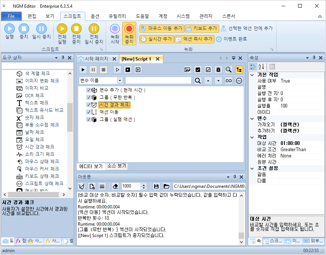The width and height of the screenshot is (326, 255).
Task: Open the 도움말 ribbon tab
Action: [142, 16]
